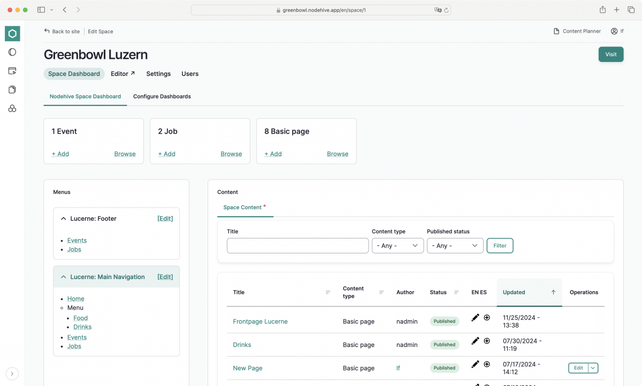Viewport: 642px width, 386px height.
Task: Browse Events from the Event card
Action: point(125,154)
